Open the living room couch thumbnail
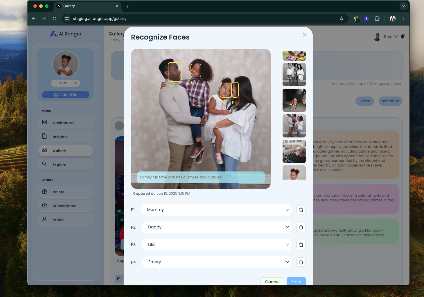Screen dimensions: 424x297 click(294, 151)
